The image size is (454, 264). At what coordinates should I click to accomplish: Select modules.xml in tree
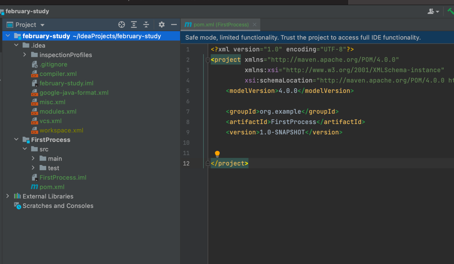point(58,111)
